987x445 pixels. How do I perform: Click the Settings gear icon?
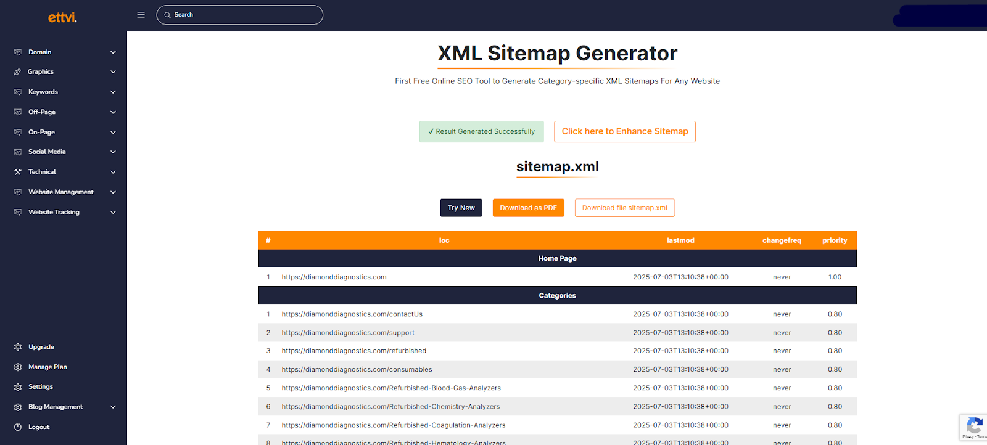[x=18, y=387]
